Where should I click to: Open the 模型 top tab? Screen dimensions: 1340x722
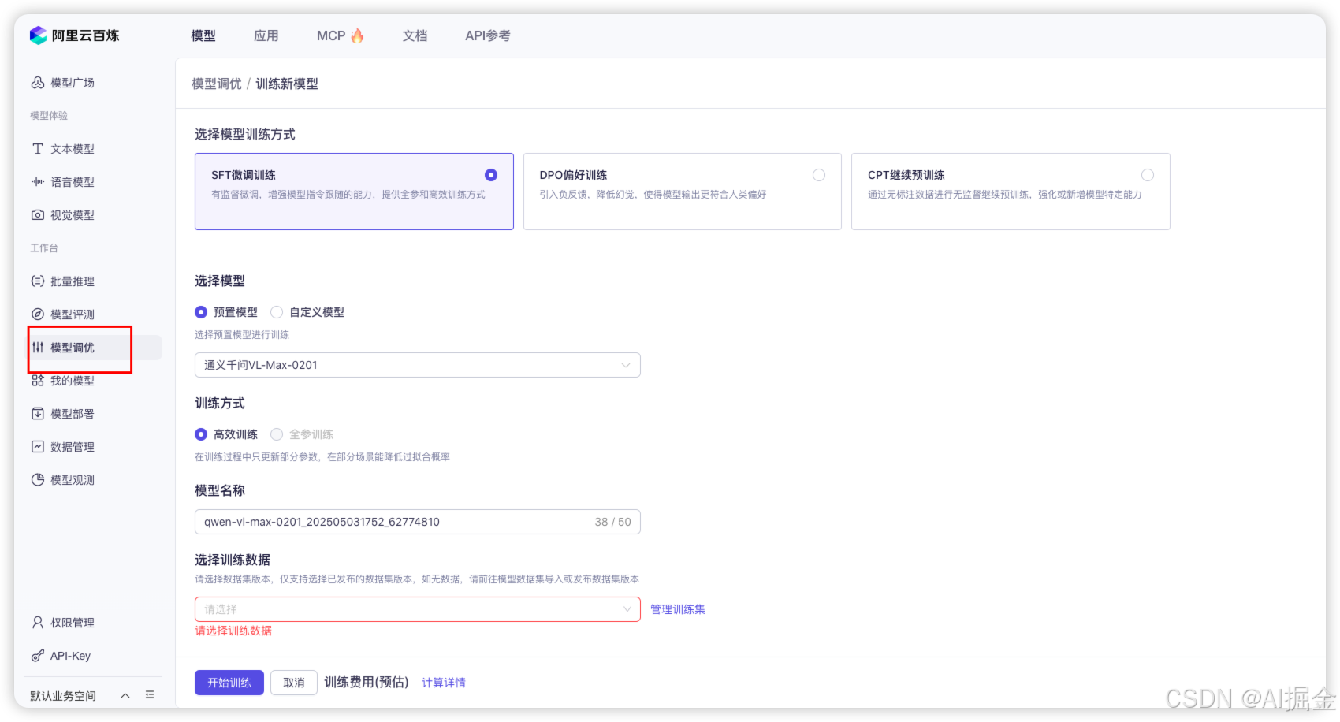click(203, 35)
